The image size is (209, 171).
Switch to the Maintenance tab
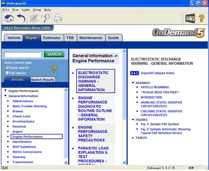point(91,38)
